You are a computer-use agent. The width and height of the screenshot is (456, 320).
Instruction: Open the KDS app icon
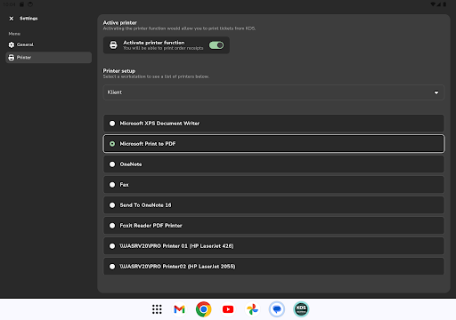coord(301,309)
